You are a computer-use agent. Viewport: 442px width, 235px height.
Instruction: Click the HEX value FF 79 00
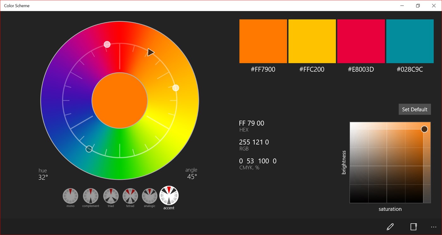click(x=251, y=123)
